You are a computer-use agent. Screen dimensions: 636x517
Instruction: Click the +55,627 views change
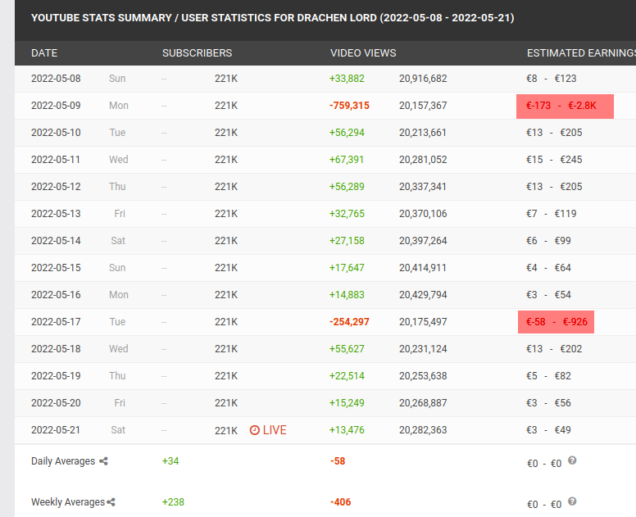347,349
